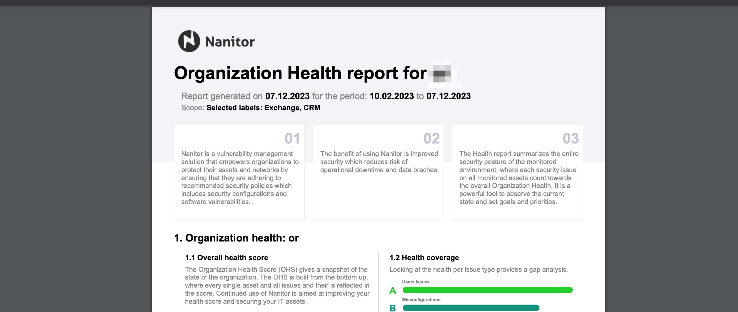The width and height of the screenshot is (738, 312).
Task: Click the Nanitor wordmark text
Action: pyautogui.click(x=230, y=42)
